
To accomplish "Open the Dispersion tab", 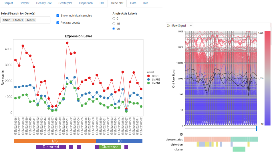I will (86, 3).
